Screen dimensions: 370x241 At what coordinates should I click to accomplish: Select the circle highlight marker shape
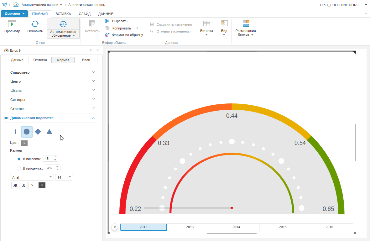(27, 132)
